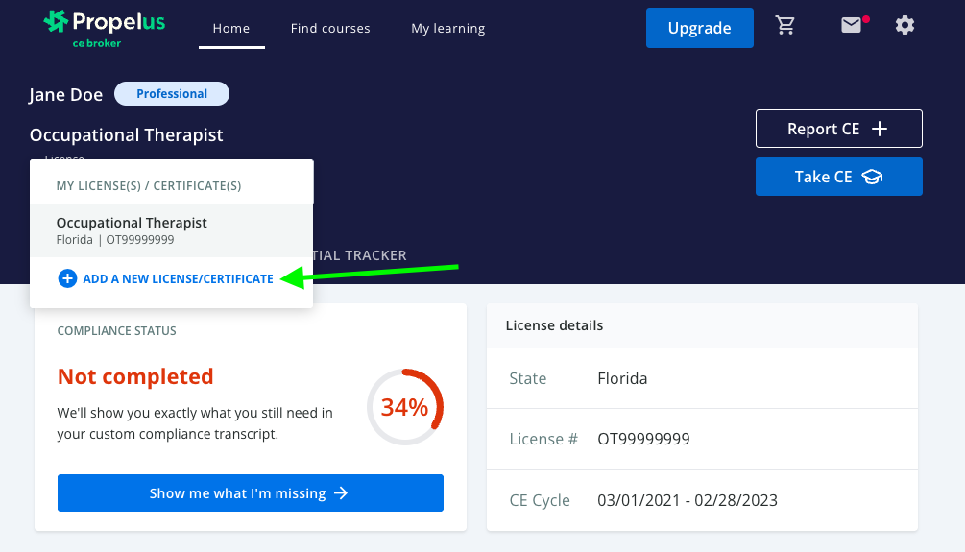Select the partially hidden Tracker tab
The height and width of the screenshot is (552, 965).
(361, 255)
